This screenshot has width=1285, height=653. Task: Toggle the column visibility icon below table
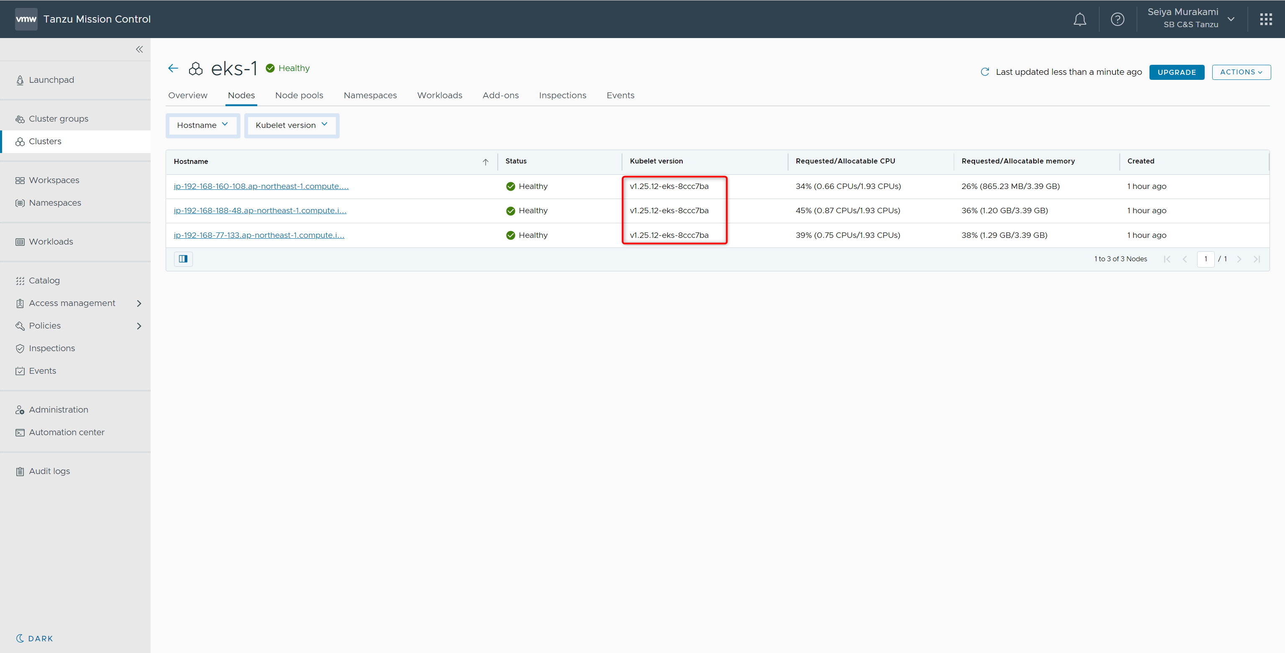(x=183, y=259)
